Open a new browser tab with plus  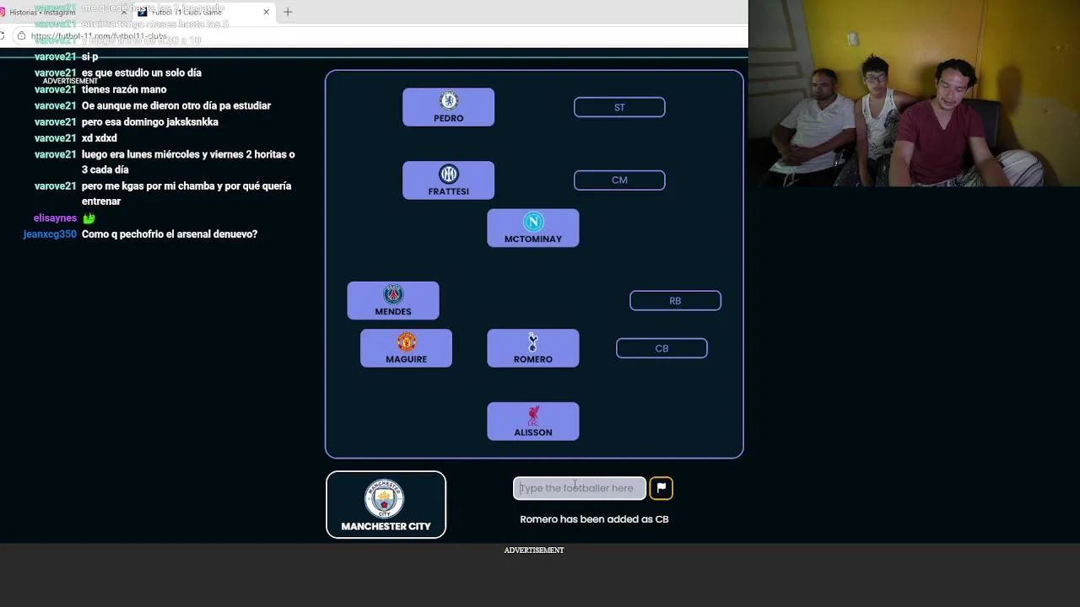pos(288,12)
